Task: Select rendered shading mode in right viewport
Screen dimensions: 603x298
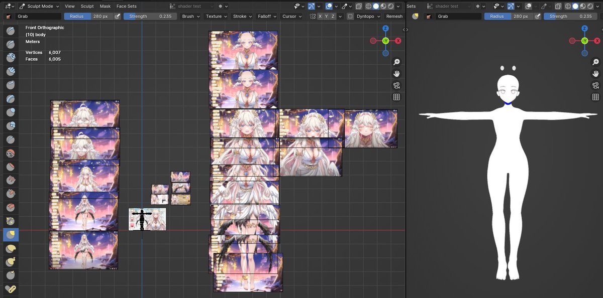Action: 590,6
